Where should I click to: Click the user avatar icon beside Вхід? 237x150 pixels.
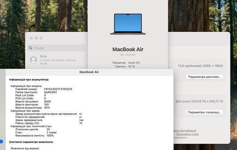point(33,60)
